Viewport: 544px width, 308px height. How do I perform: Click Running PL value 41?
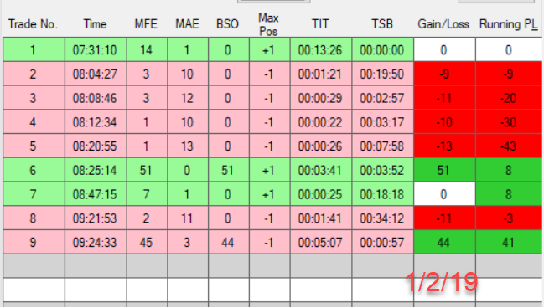pos(509,242)
